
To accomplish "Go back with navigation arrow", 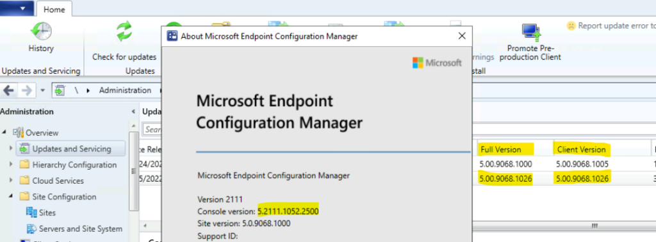I will click(x=9, y=90).
